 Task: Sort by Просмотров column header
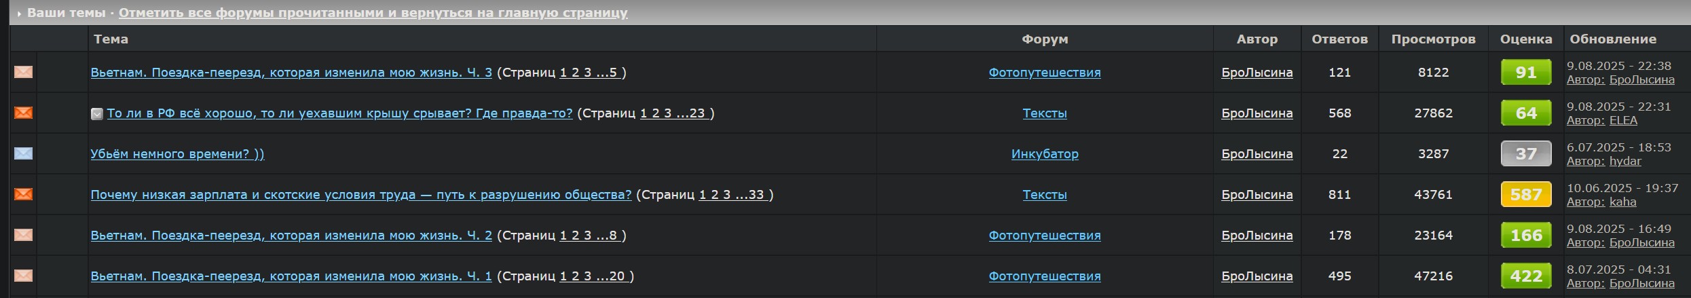coord(1433,39)
